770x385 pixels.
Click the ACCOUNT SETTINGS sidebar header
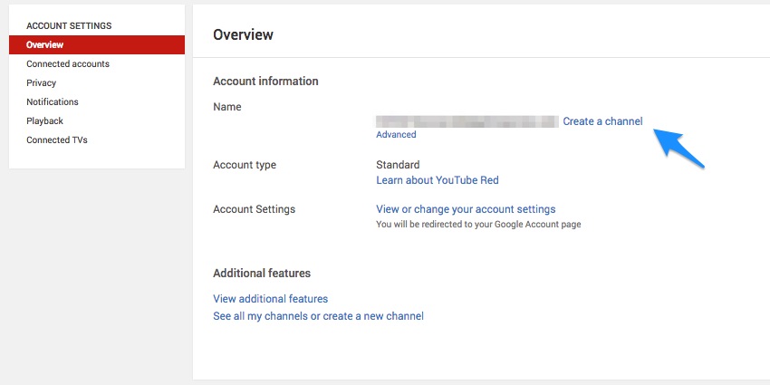69,25
